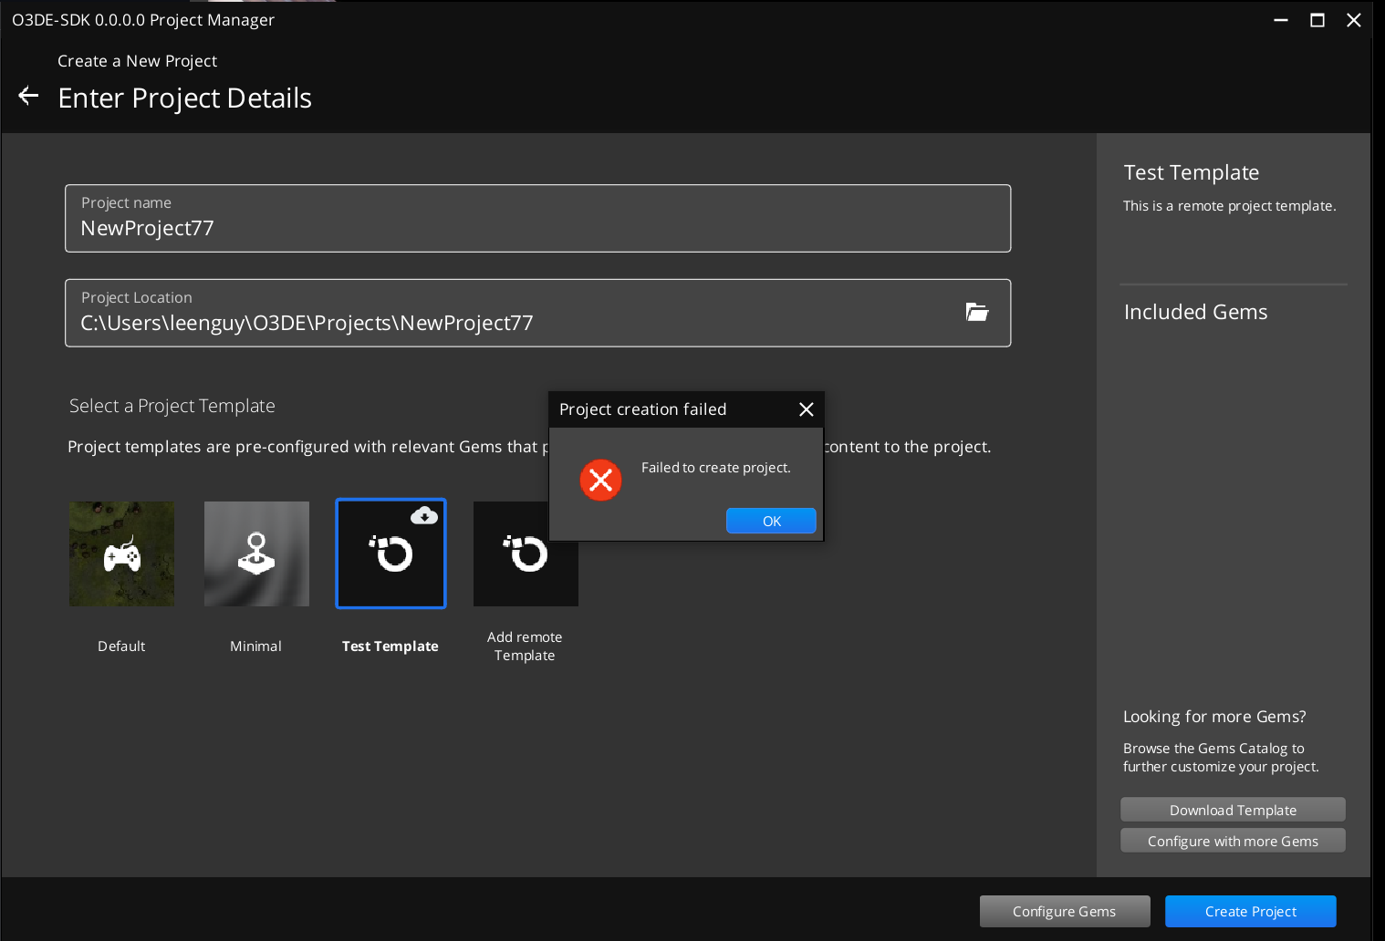Select the Add remote Template tile
1385x941 pixels.
pyautogui.click(x=525, y=553)
